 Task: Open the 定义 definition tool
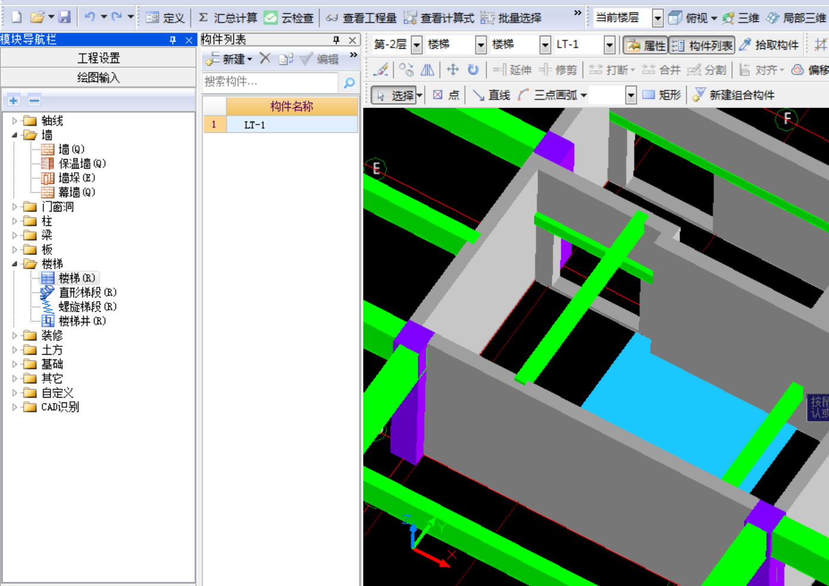click(165, 18)
